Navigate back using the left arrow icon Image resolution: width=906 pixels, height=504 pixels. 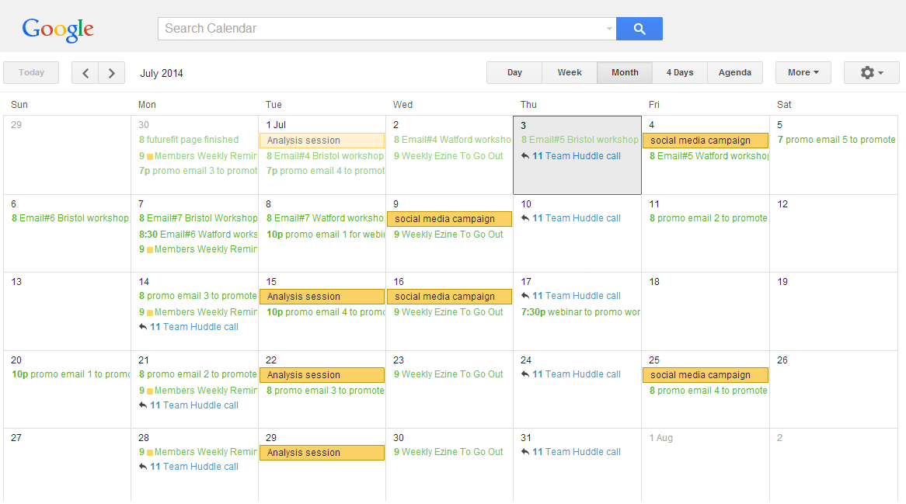(x=85, y=72)
